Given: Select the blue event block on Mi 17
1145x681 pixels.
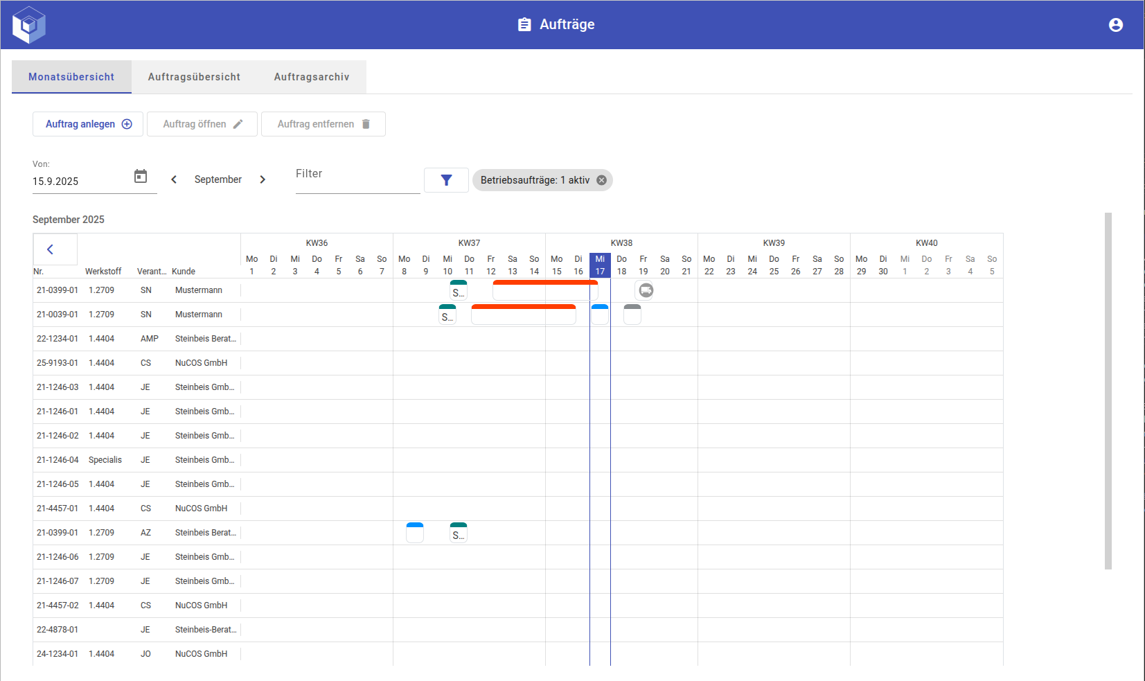Looking at the screenshot, I should coord(600,313).
